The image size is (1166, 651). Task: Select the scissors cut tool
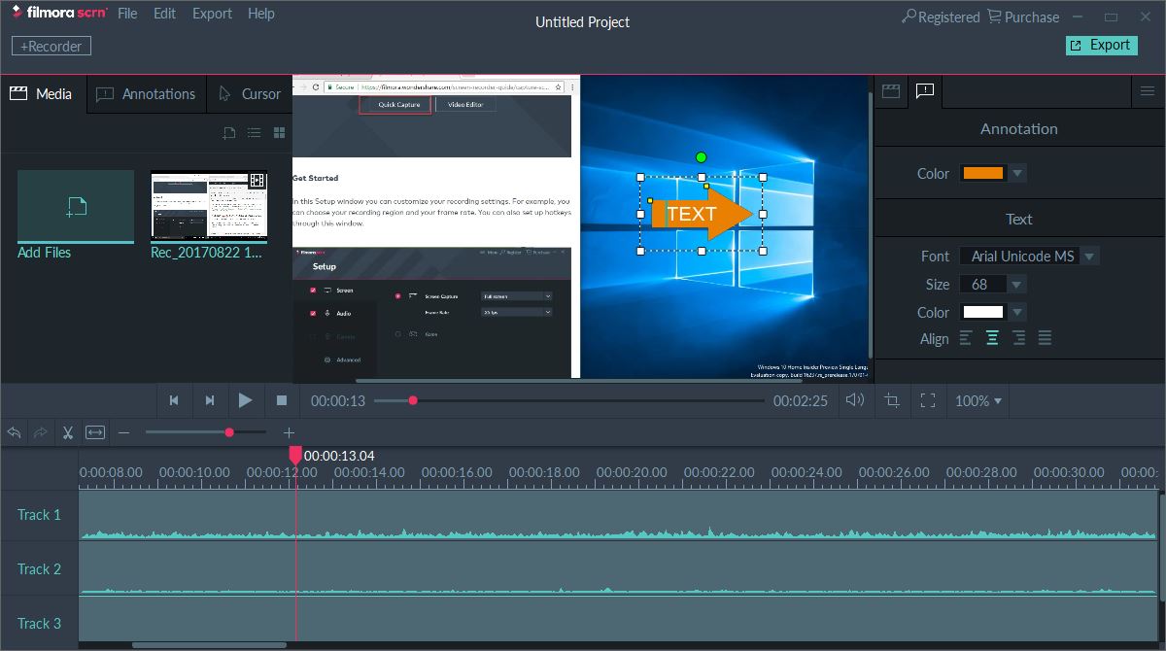point(67,432)
